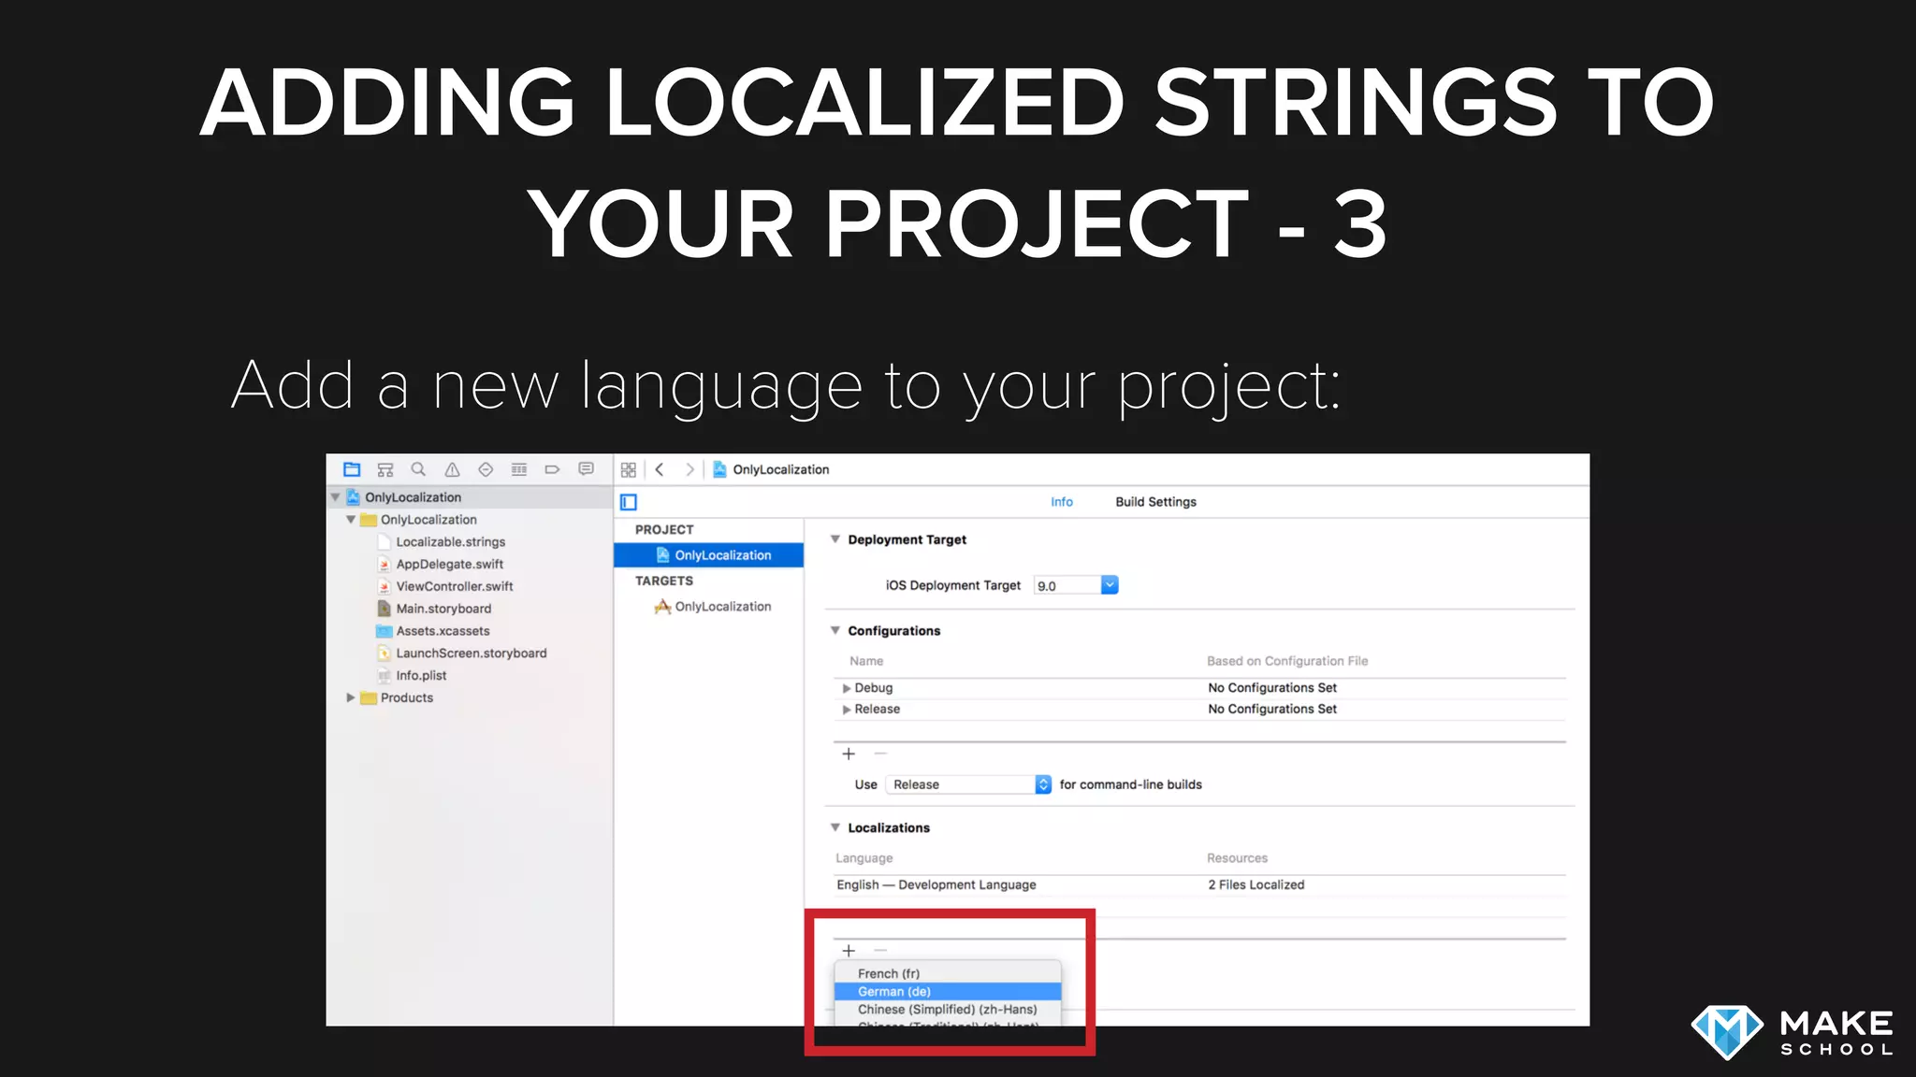Choose French (fr) from the language menu
Screen dimensions: 1916x1077
pyautogui.click(x=948, y=973)
